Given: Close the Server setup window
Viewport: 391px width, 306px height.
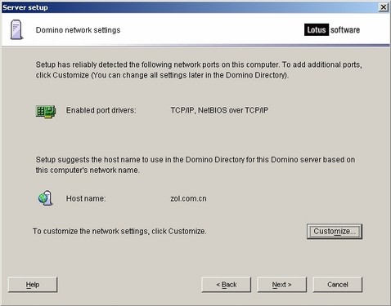Looking at the screenshot, I should pyautogui.click(x=384, y=7).
